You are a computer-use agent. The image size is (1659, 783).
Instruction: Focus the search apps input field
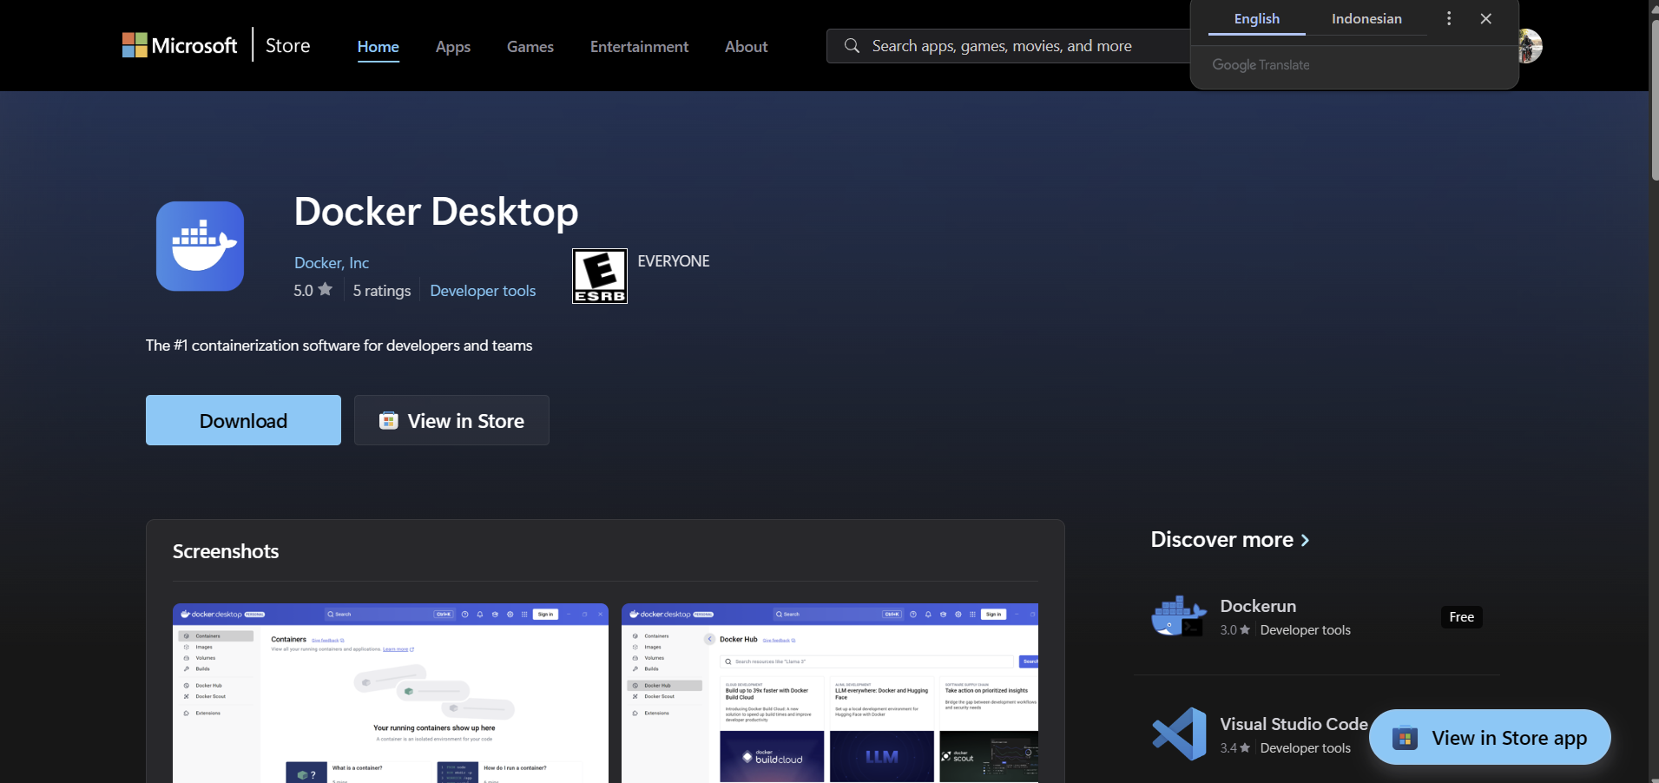[1007, 46]
